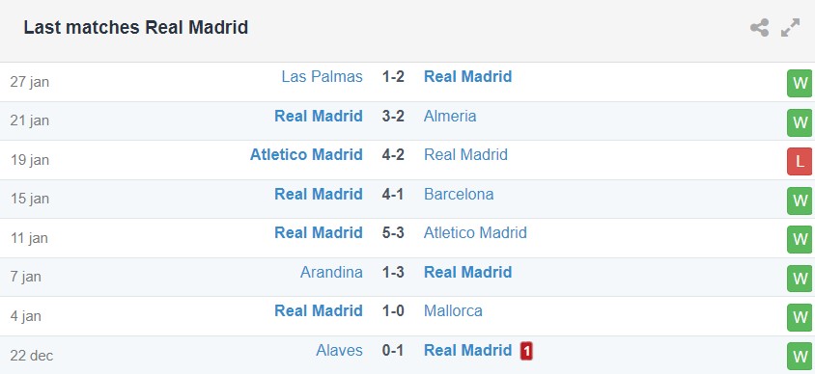Click W badge for Barcelona match
This screenshot has height=374, width=815.
(800, 200)
